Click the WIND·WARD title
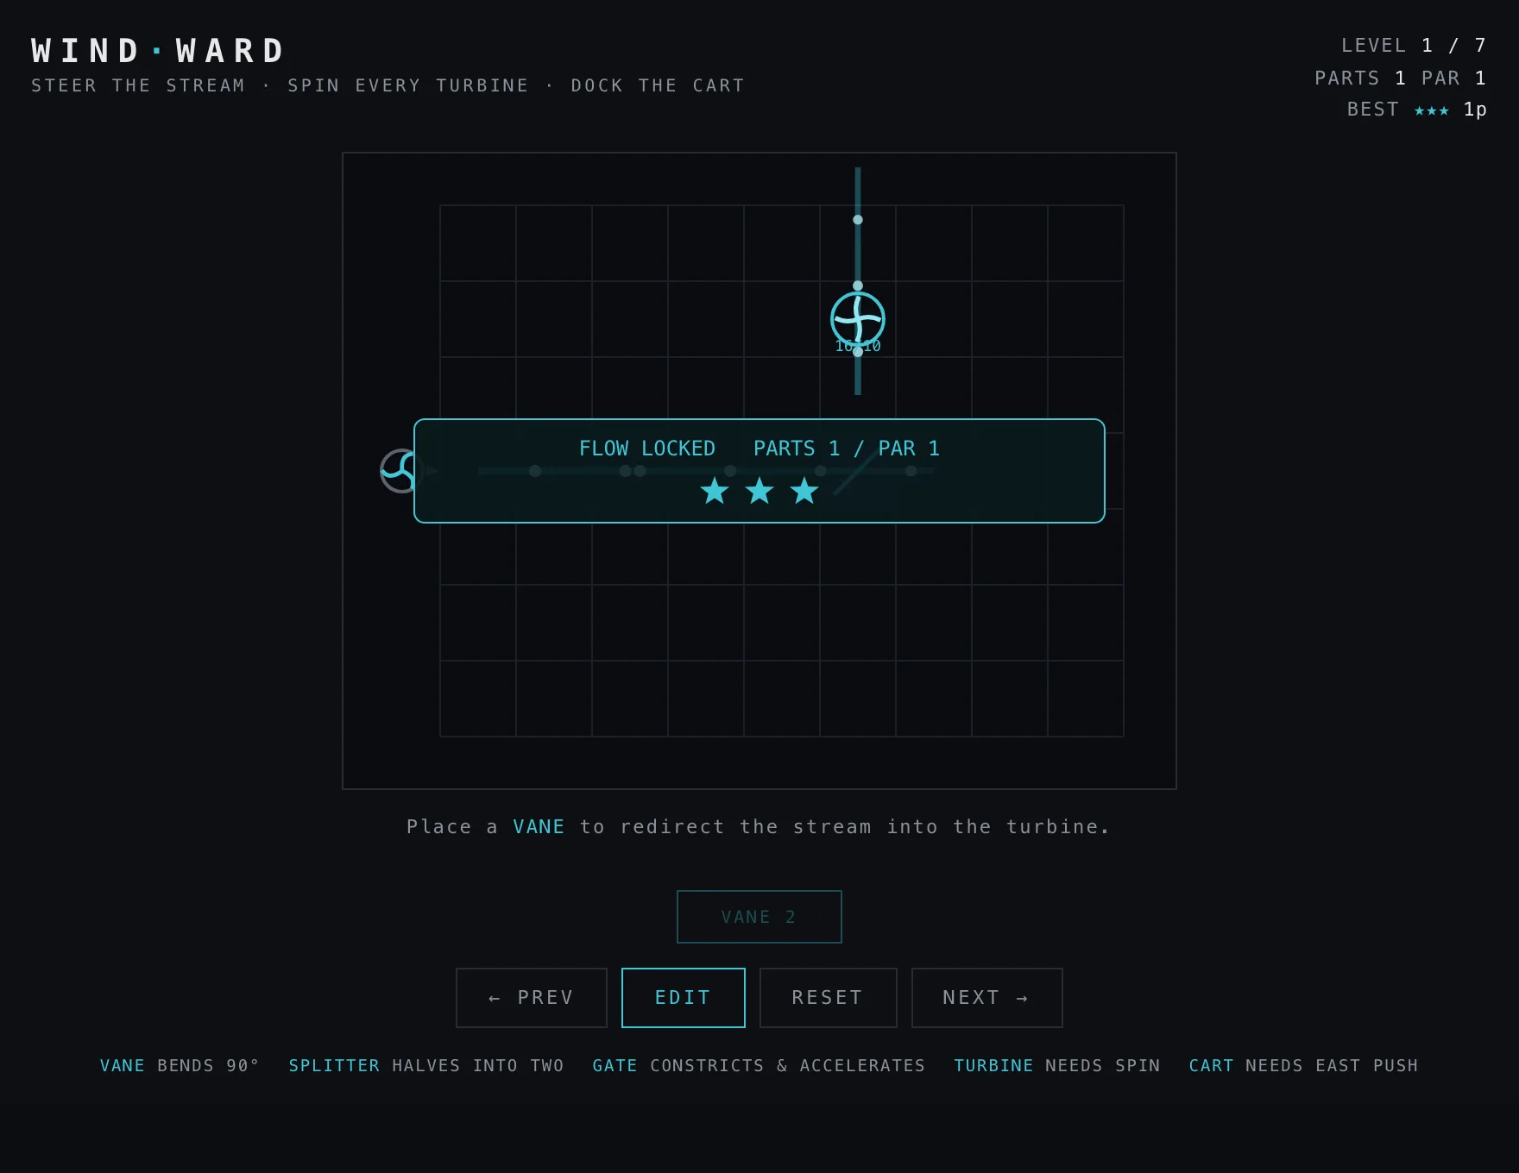The width and height of the screenshot is (1519, 1173). coord(158,51)
